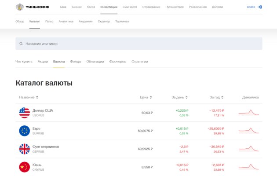Open the Бизнес section

(x=77, y=7)
